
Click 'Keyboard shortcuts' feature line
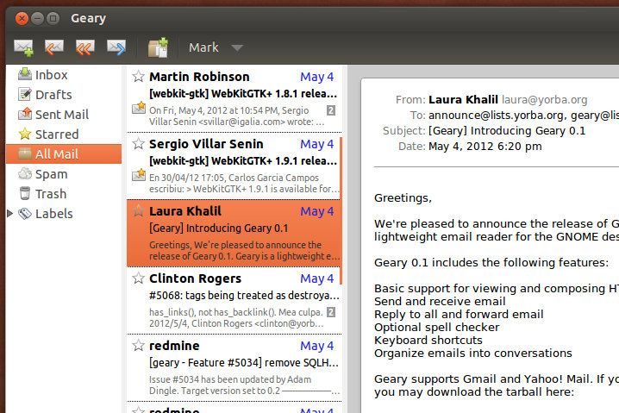pos(428,340)
